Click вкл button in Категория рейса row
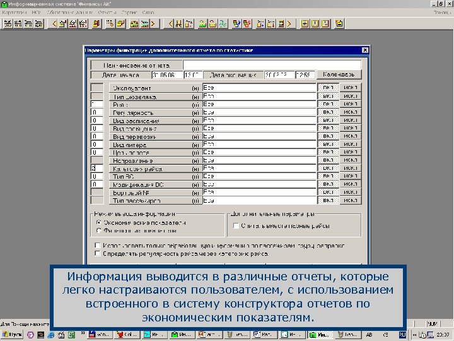454x341 pixels. point(328,168)
